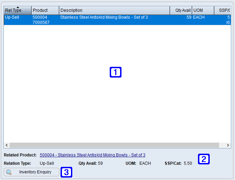235x180 pixels.
Task: Click the Related Product label
Action: click(20, 155)
